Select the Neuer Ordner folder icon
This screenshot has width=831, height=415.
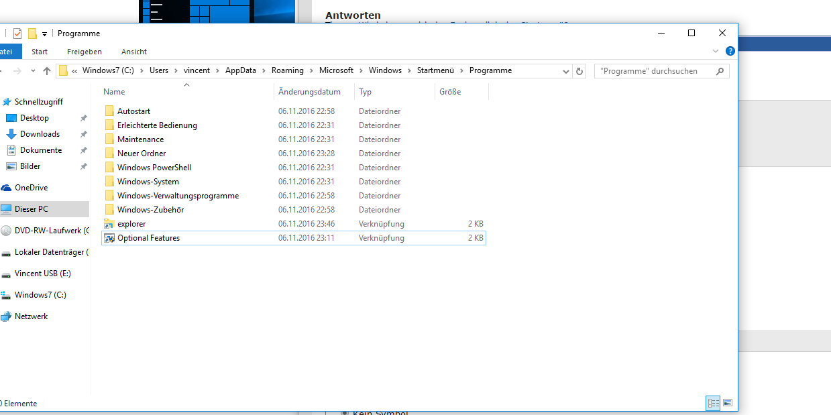109,154
